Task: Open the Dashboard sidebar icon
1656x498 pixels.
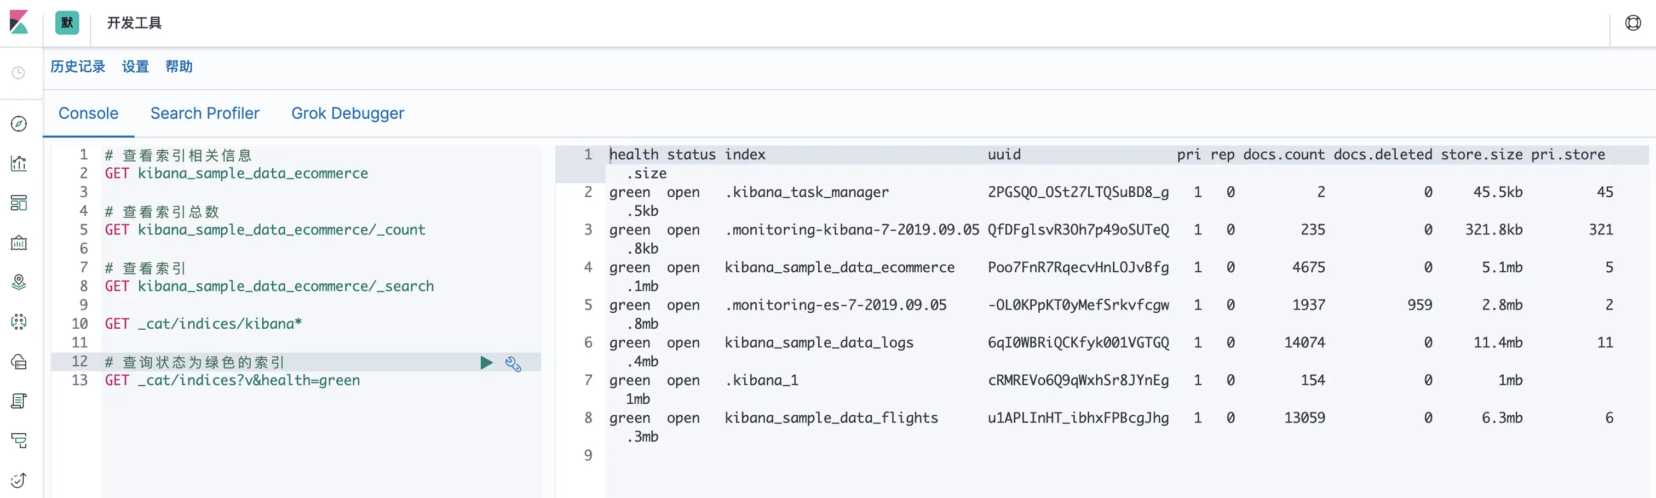Action: pos(19,203)
